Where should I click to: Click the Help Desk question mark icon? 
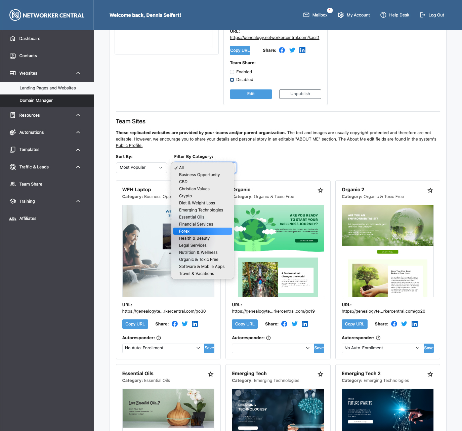[383, 15]
